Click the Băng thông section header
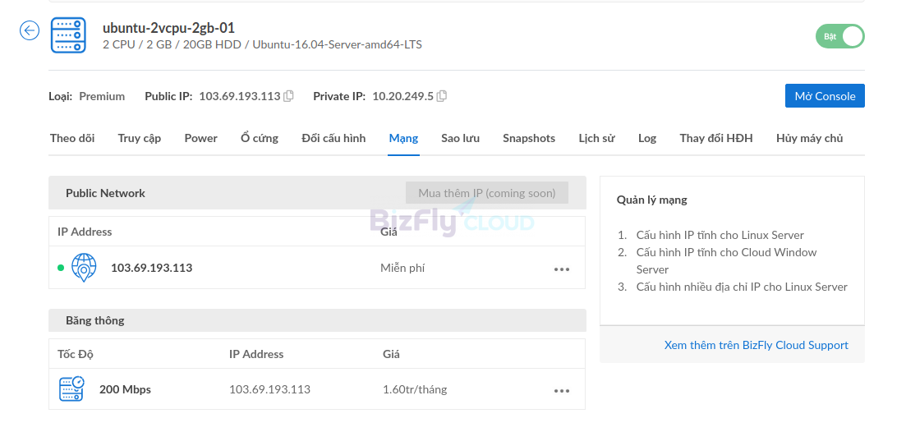 [x=317, y=320]
